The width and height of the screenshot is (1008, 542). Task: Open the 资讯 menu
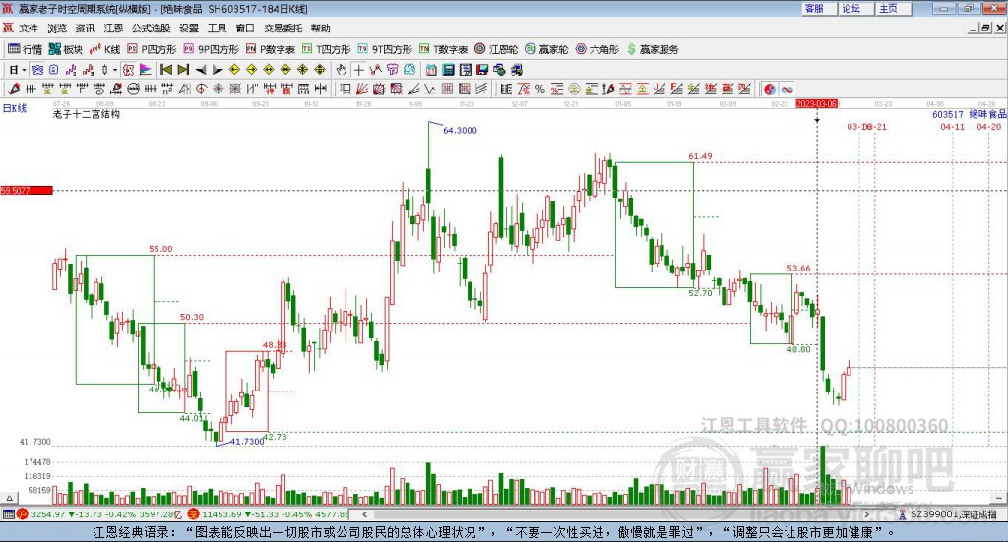coord(85,29)
